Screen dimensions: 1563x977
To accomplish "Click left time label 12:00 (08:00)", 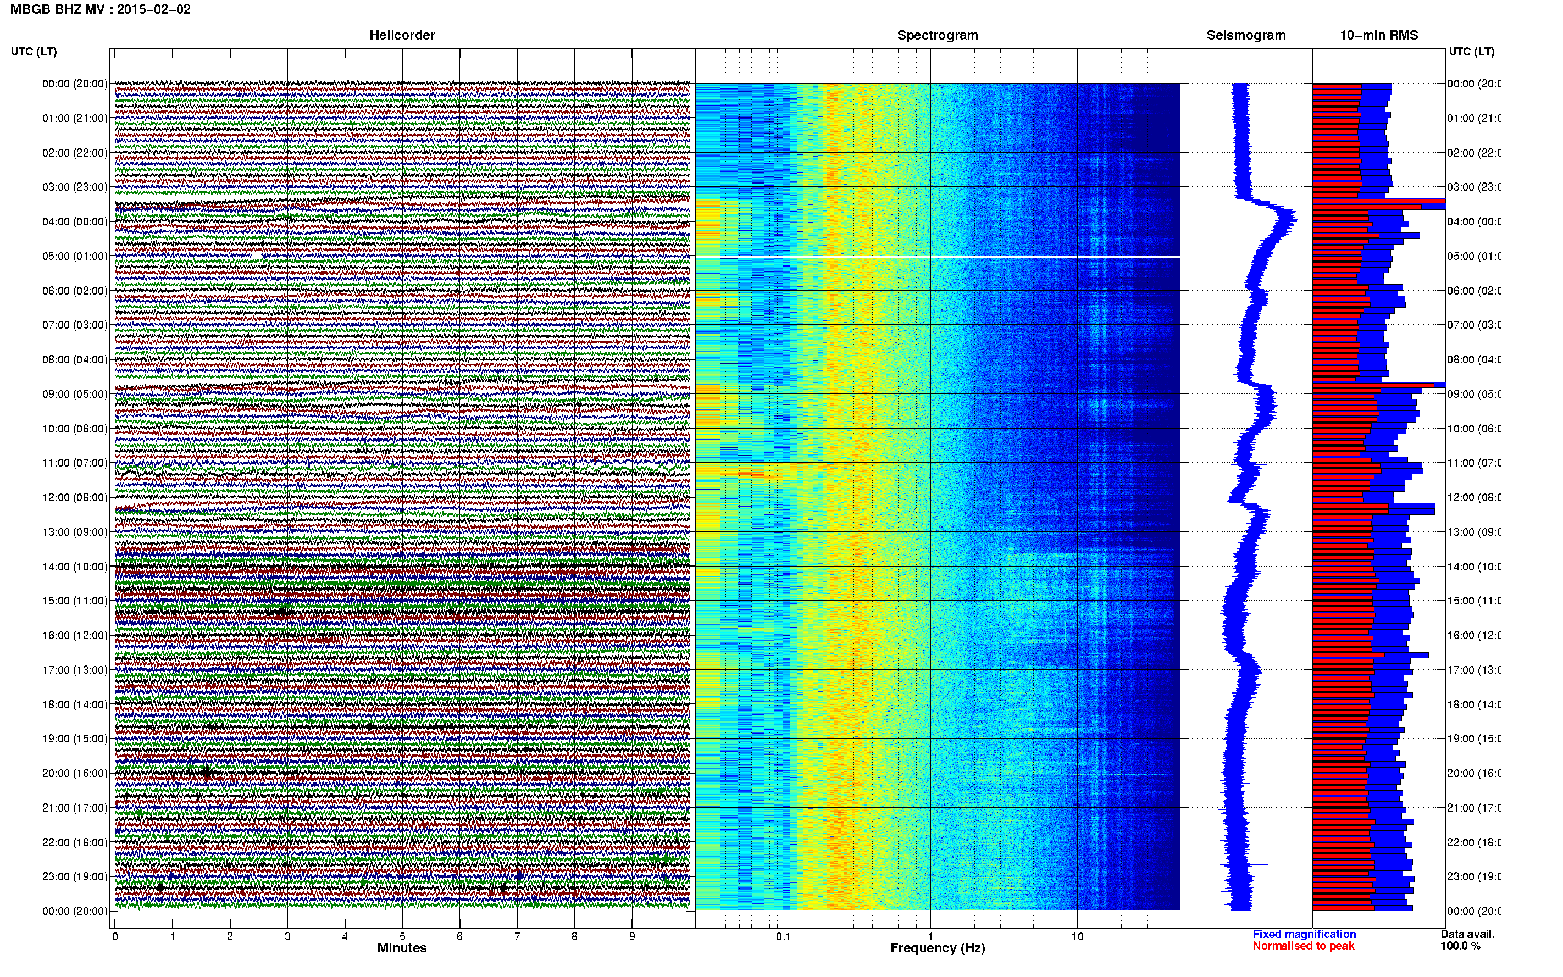I will [x=75, y=497].
